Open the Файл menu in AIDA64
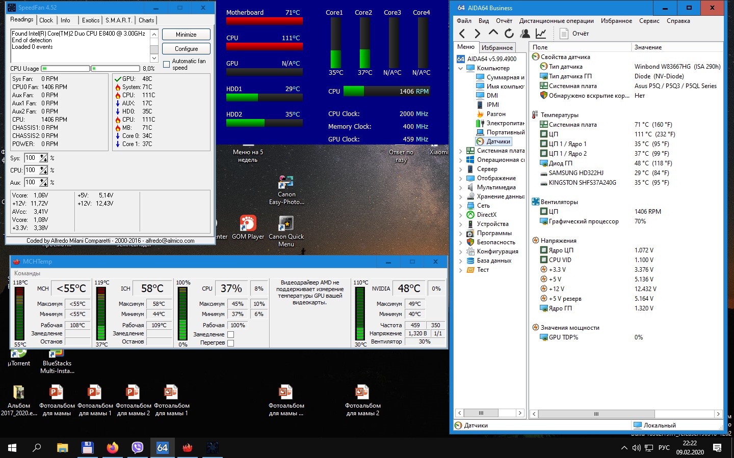This screenshot has width=734, height=458. coord(464,21)
